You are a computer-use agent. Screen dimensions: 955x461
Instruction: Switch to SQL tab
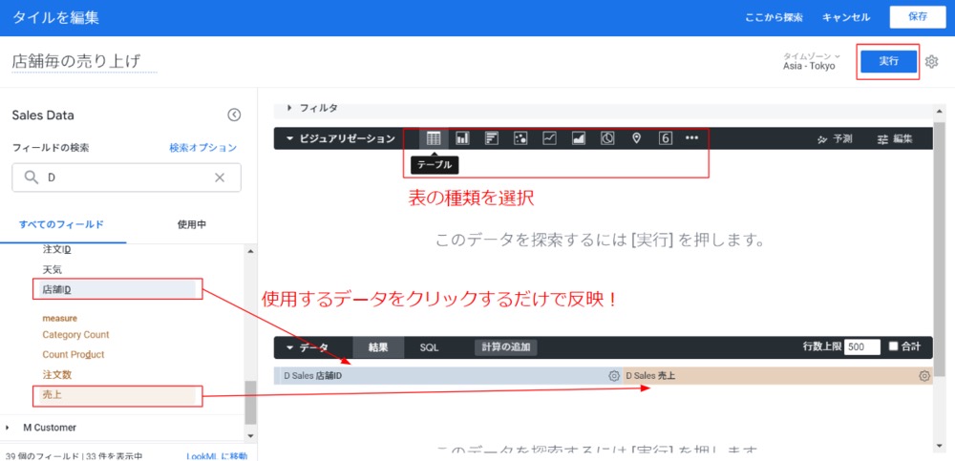(430, 347)
